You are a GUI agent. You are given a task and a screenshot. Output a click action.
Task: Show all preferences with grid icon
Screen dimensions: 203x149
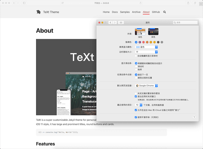coord(121,23)
